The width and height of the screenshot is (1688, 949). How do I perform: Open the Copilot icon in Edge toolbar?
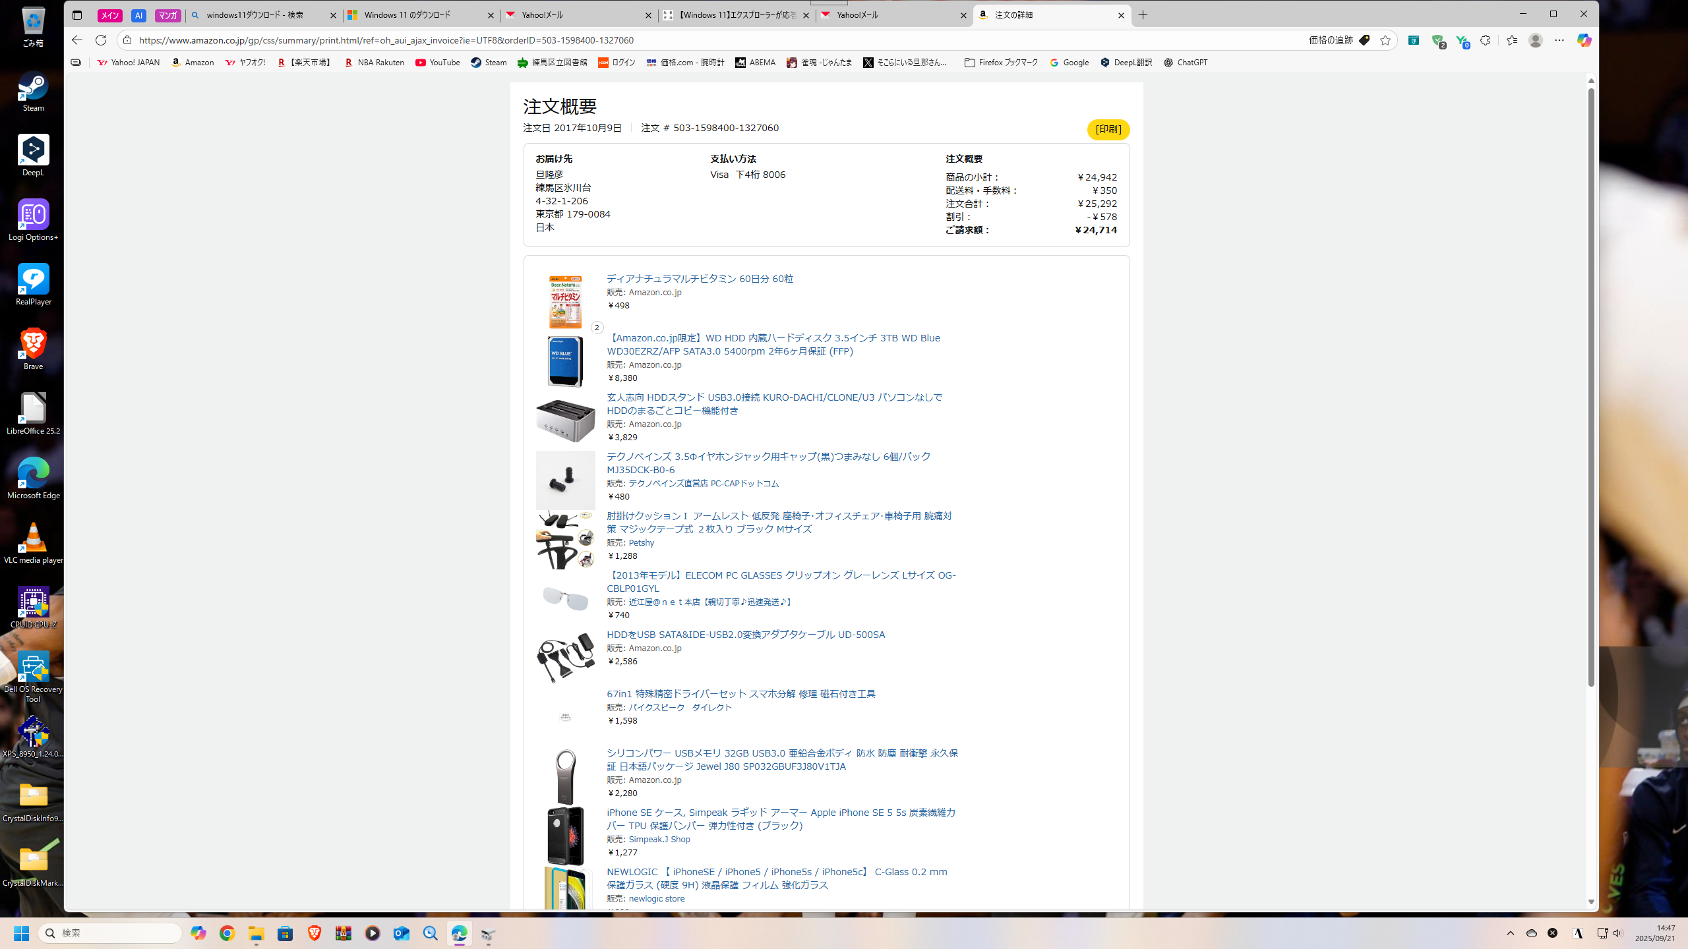[x=1584, y=40]
